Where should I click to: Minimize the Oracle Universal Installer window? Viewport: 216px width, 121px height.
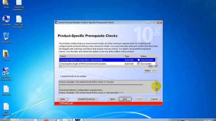point(148,23)
